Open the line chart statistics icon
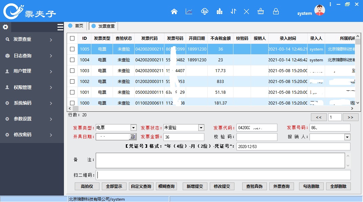 189,11
